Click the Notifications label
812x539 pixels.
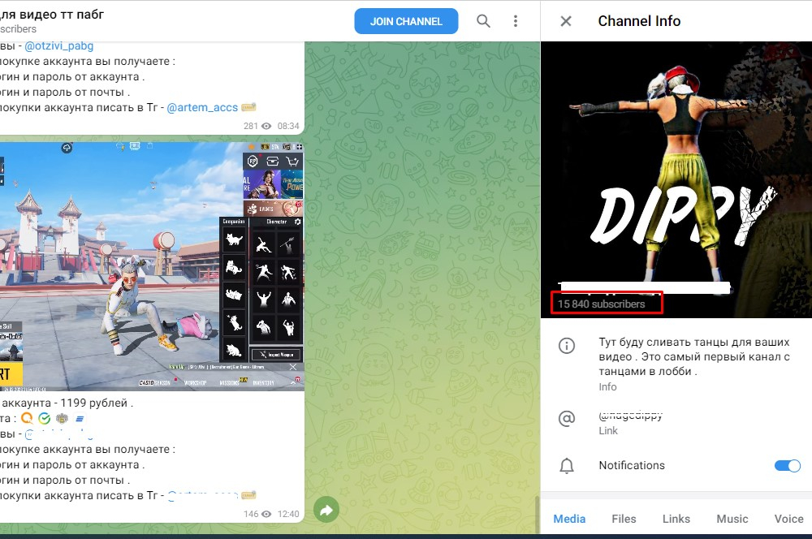click(x=632, y=465)
